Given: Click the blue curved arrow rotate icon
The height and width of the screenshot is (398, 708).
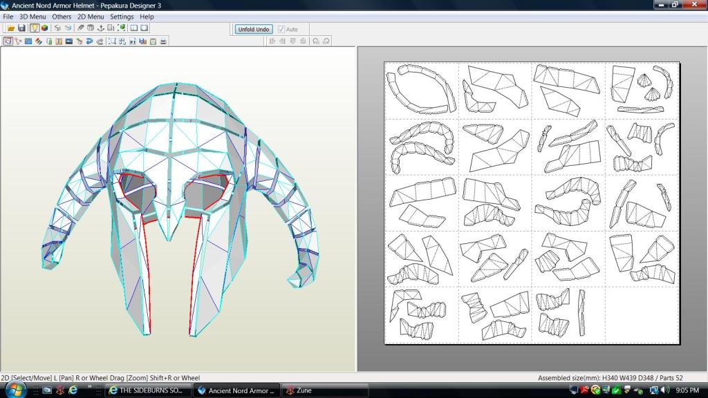Looking at the screenshot, I should 89,41.
